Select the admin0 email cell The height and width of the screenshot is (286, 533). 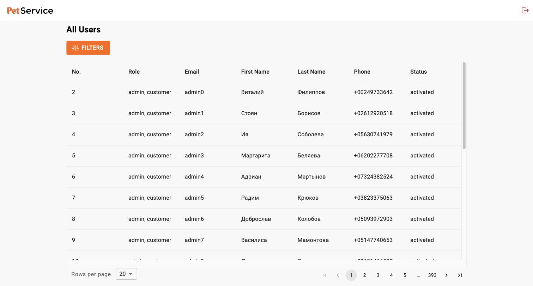[x=194, y=92]
